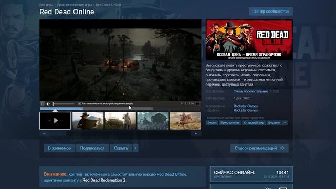Screen dimensions: 336x189
Task: Select the Приключение tag
Action: 230,123
